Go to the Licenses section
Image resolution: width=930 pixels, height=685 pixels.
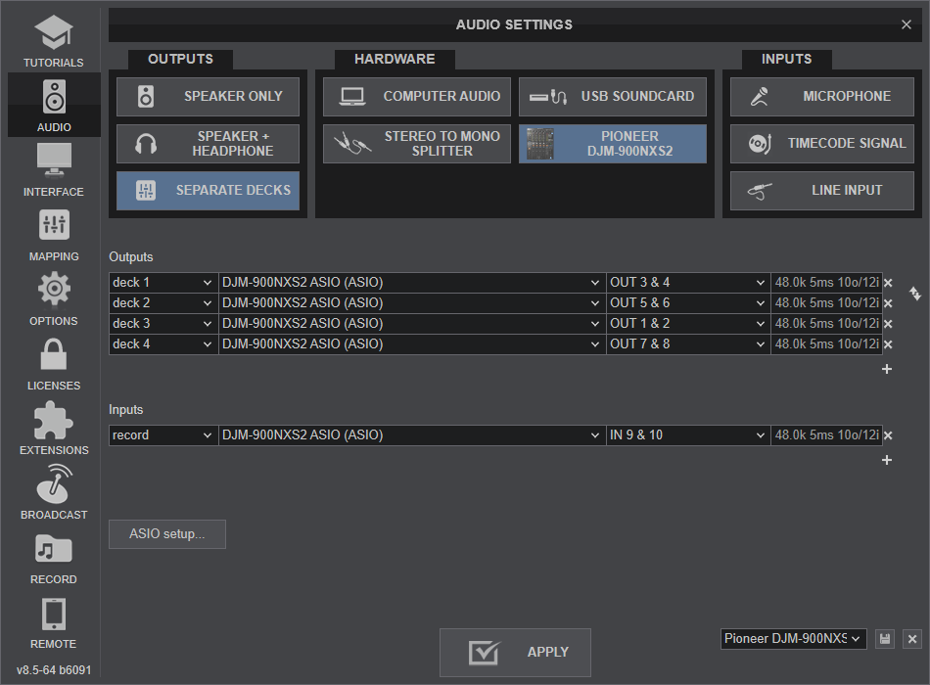click(x=53, y=363)
